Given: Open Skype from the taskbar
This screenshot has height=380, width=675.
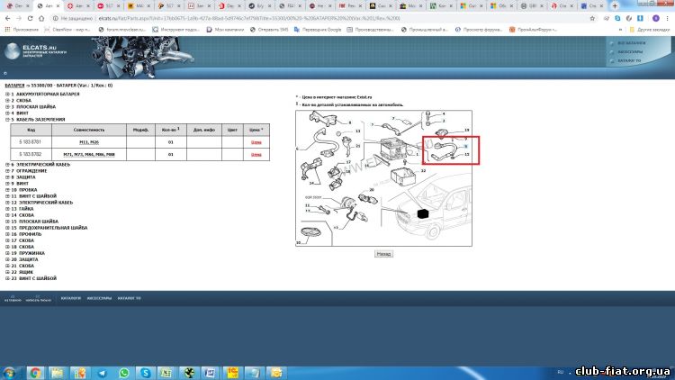Looking at the screenshot, I should pyautogui.click(x=146, y=373).
